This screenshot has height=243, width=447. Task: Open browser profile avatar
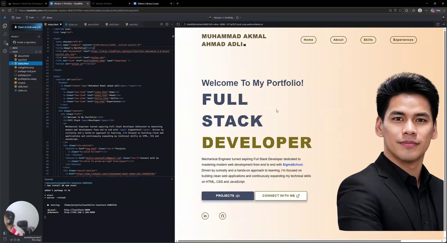420,10
